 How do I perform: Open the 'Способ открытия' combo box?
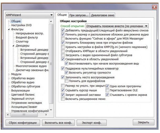117,26
